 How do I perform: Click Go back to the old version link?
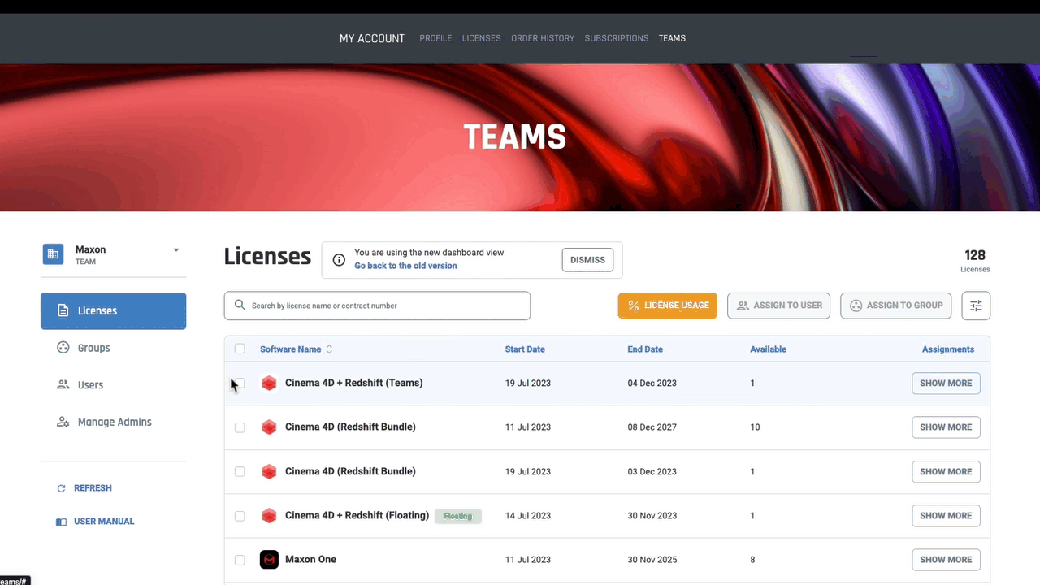405,266
